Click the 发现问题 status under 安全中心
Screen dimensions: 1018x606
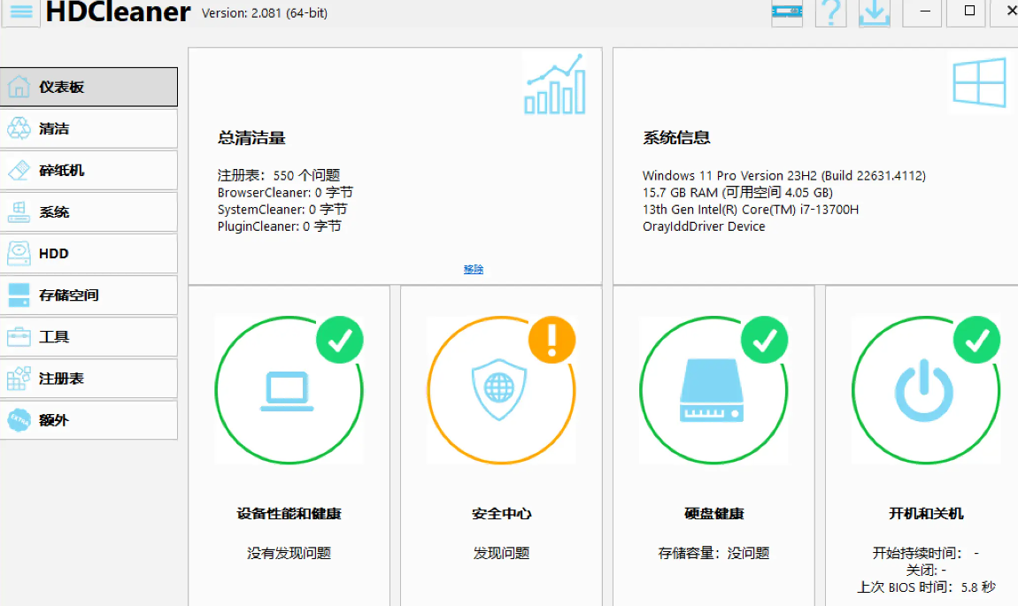coord(501,554)
